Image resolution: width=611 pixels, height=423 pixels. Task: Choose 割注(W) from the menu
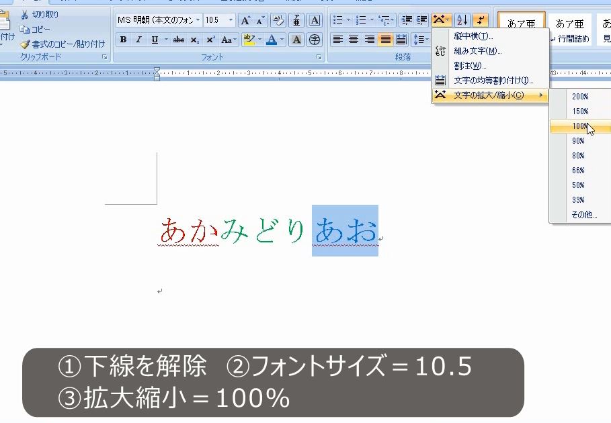tap(490, 66)
